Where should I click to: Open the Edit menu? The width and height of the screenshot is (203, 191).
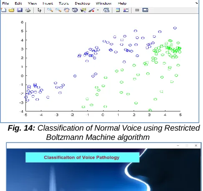pyautogui.click(x=18, y=3)
